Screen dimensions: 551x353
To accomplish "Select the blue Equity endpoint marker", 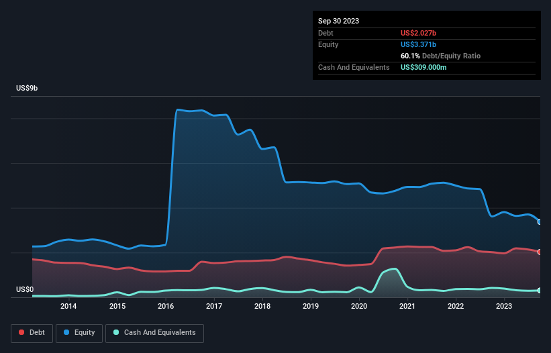I will (x=540, y=222).
